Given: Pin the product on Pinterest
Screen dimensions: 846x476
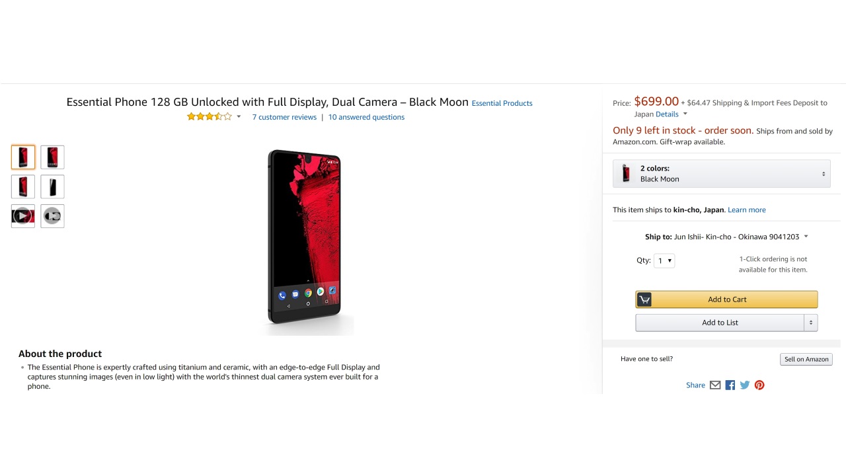Looking at the screenshot, I should coord(759,385).
